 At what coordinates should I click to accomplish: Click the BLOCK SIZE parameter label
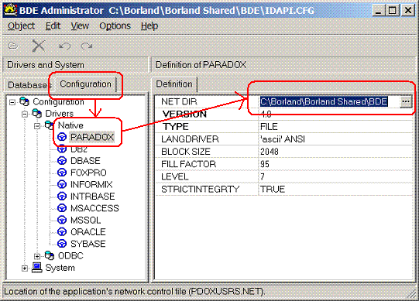pos(186,152)
